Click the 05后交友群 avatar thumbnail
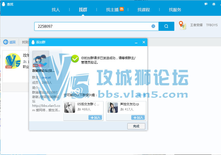 tap(70, 107)
